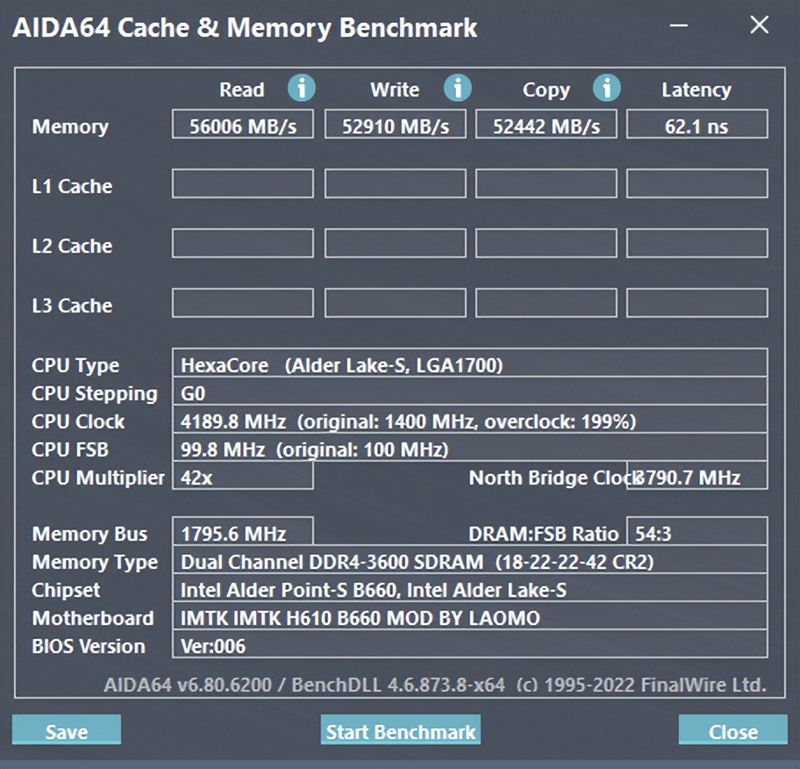This screenshot has width=800, height=769.
Task: Click the empty L2 Cache Write field
Action: tap(395, 244)
